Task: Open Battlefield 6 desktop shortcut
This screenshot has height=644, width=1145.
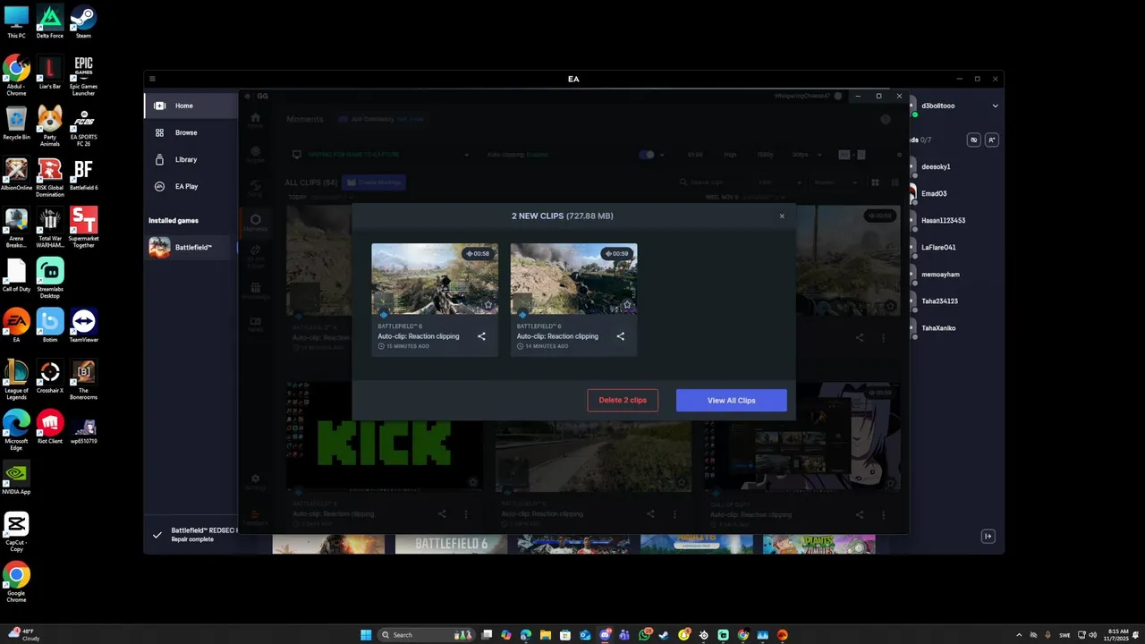Action: [83, 174]
